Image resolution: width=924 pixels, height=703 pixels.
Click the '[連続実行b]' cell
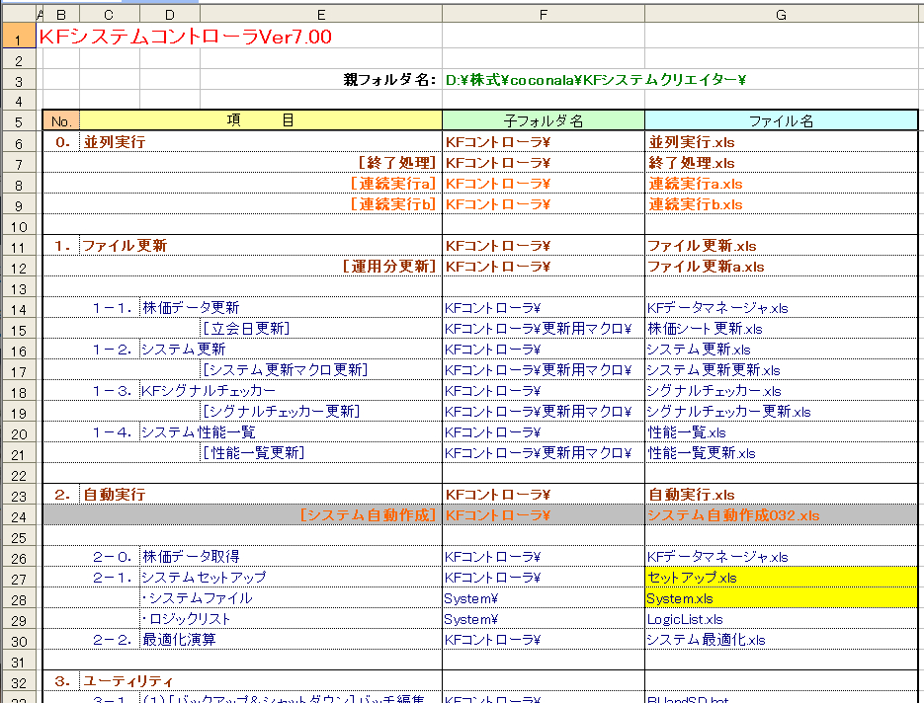(393, 203)
